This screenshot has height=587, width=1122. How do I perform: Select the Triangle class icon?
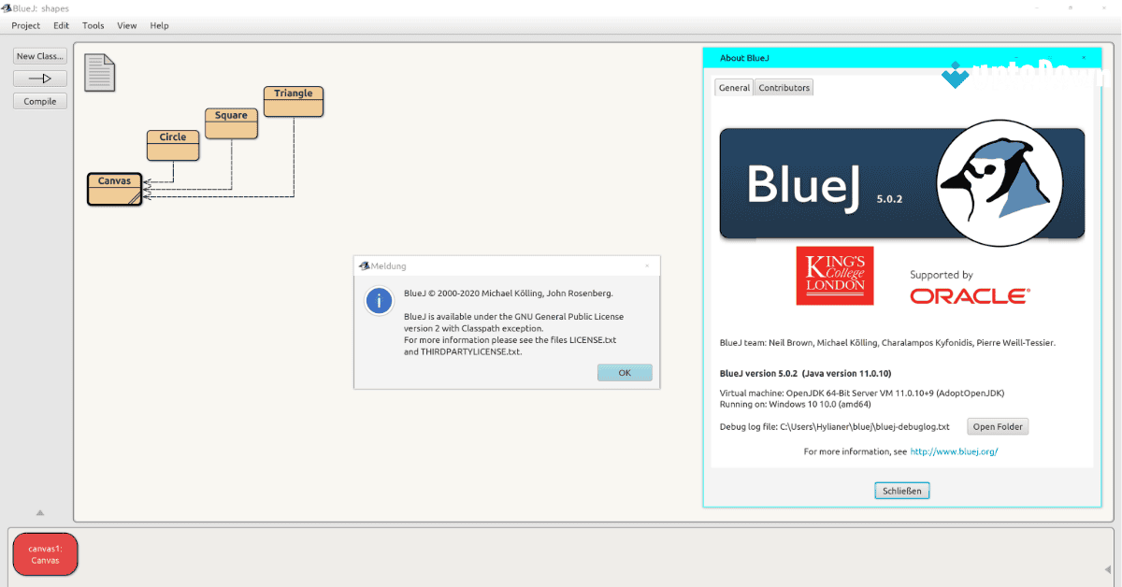[293, 100]
